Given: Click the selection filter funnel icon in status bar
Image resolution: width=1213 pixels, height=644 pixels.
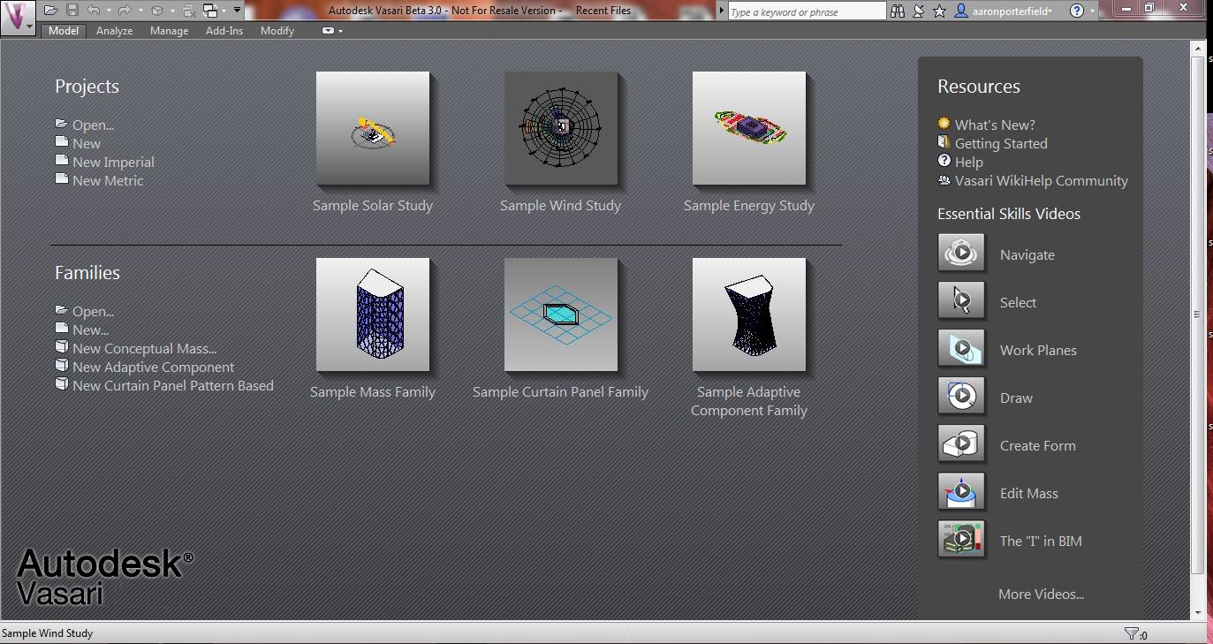Looking at the screenshot, I should [x=1131, y=633].
